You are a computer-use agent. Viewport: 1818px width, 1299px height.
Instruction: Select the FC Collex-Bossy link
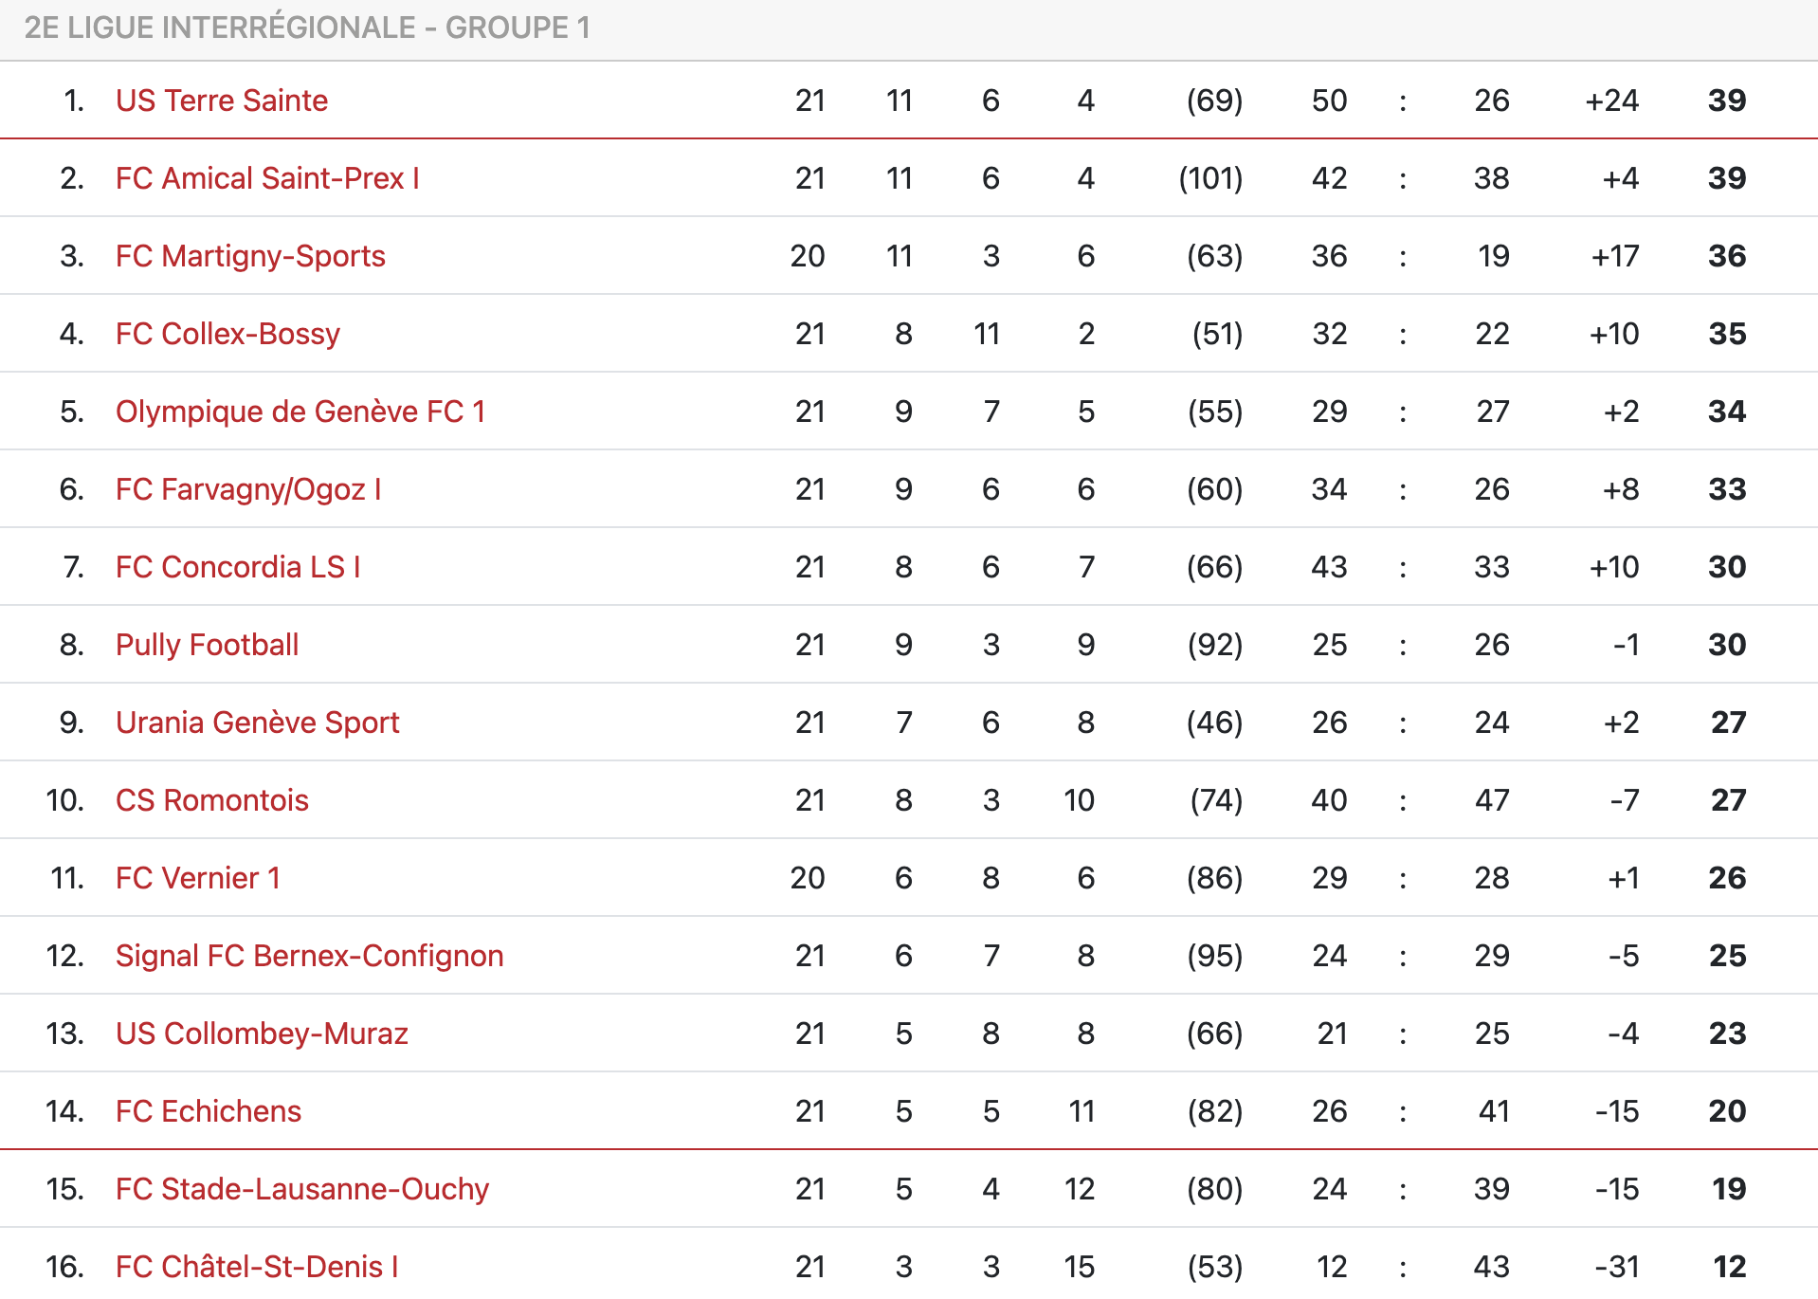(227, 334)
